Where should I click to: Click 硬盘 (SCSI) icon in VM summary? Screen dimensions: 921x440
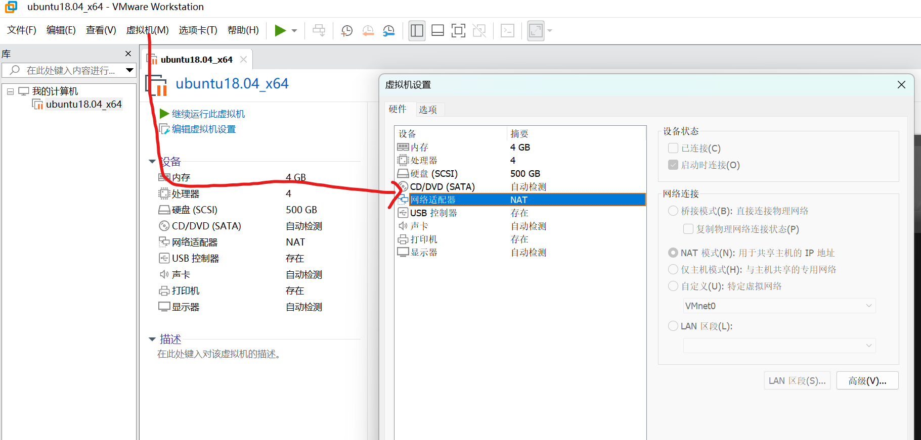point(164,210)
